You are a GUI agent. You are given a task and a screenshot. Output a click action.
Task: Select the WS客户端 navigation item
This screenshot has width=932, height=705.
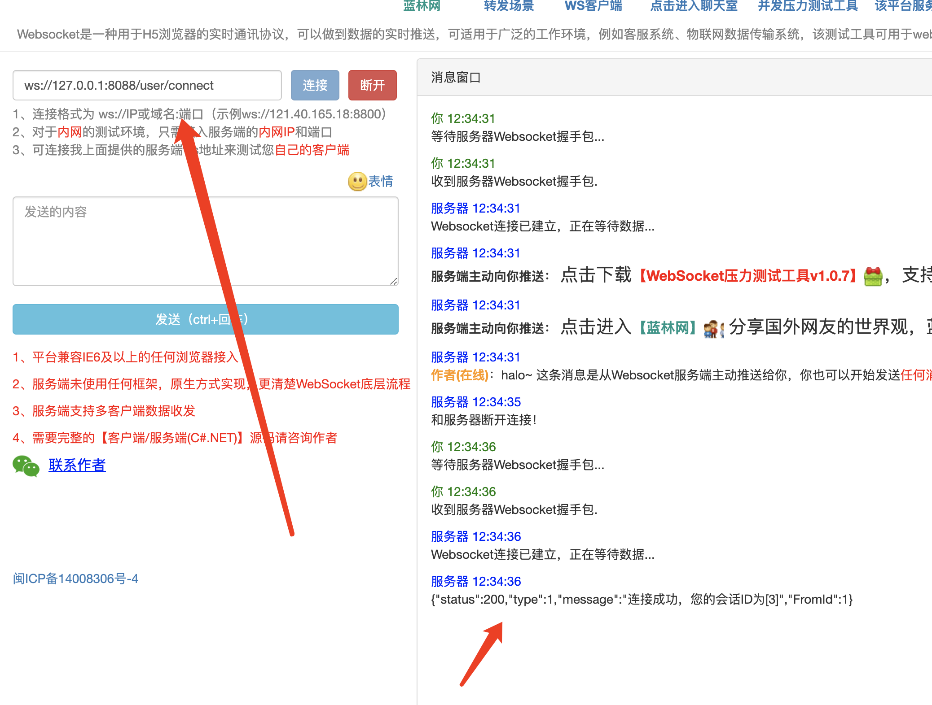point(593,6)
